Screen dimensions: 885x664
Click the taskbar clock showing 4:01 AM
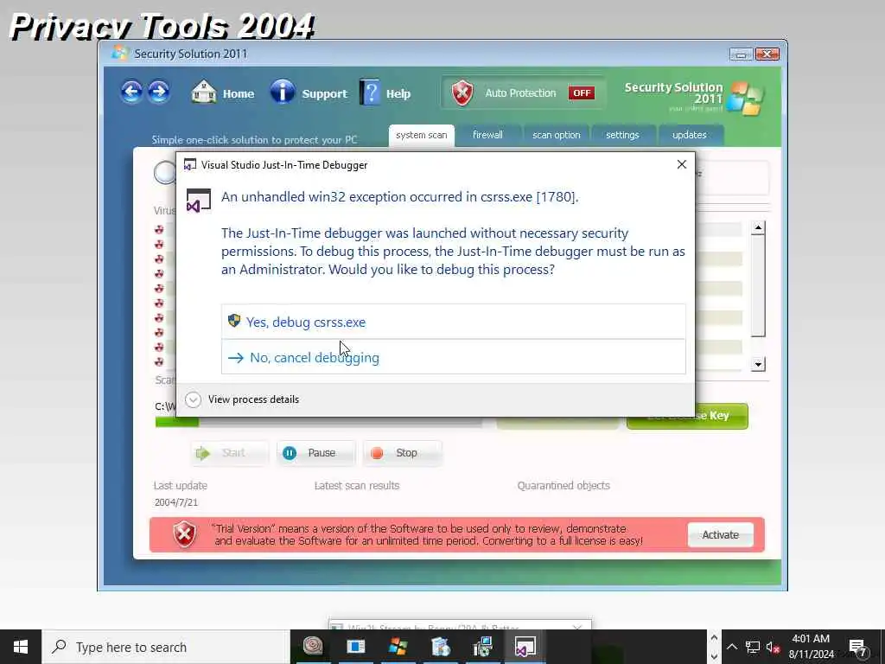pos(811,647)
